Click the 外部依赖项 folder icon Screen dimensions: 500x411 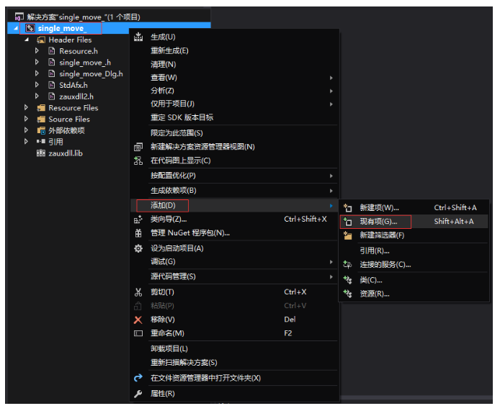point(41,130)
